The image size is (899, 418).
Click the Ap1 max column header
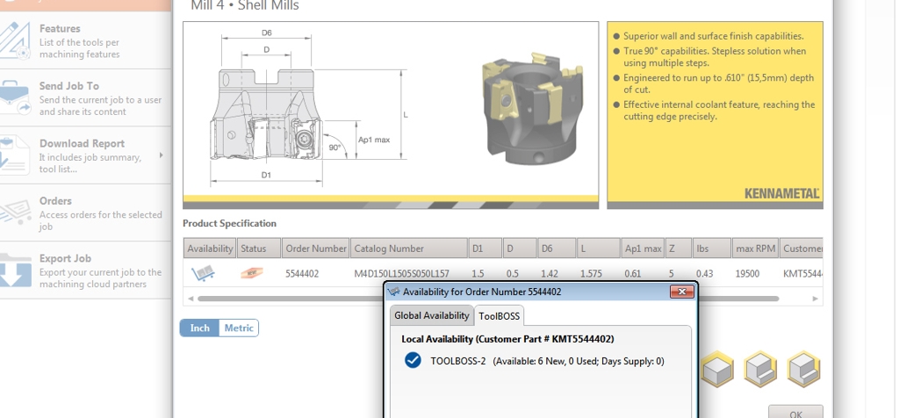click(643, 249)
